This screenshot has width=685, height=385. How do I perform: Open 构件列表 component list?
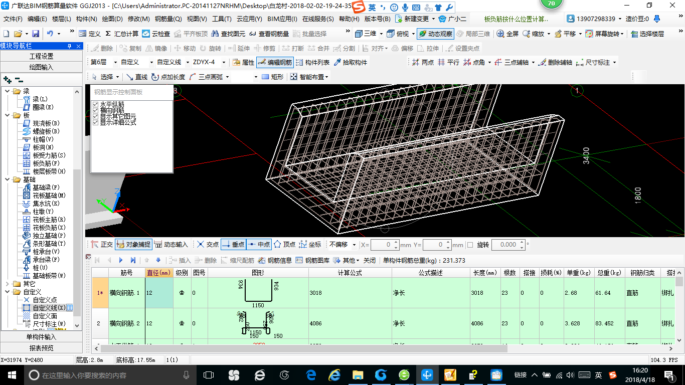click(x=312, y=62)
